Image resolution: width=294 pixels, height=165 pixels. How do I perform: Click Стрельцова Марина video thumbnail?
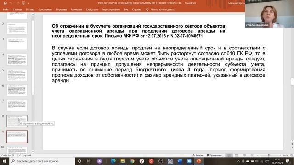(x=270, y=14)
